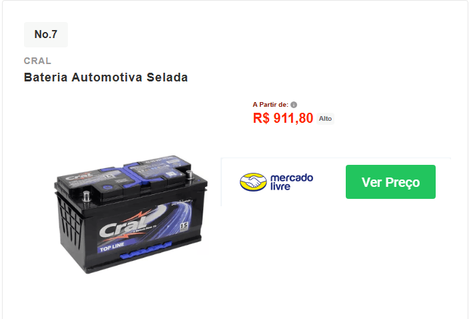Screen dimensions: 469x319
Task: Click the blue handle strip at the battery base
Action: [x=146, y=251]
